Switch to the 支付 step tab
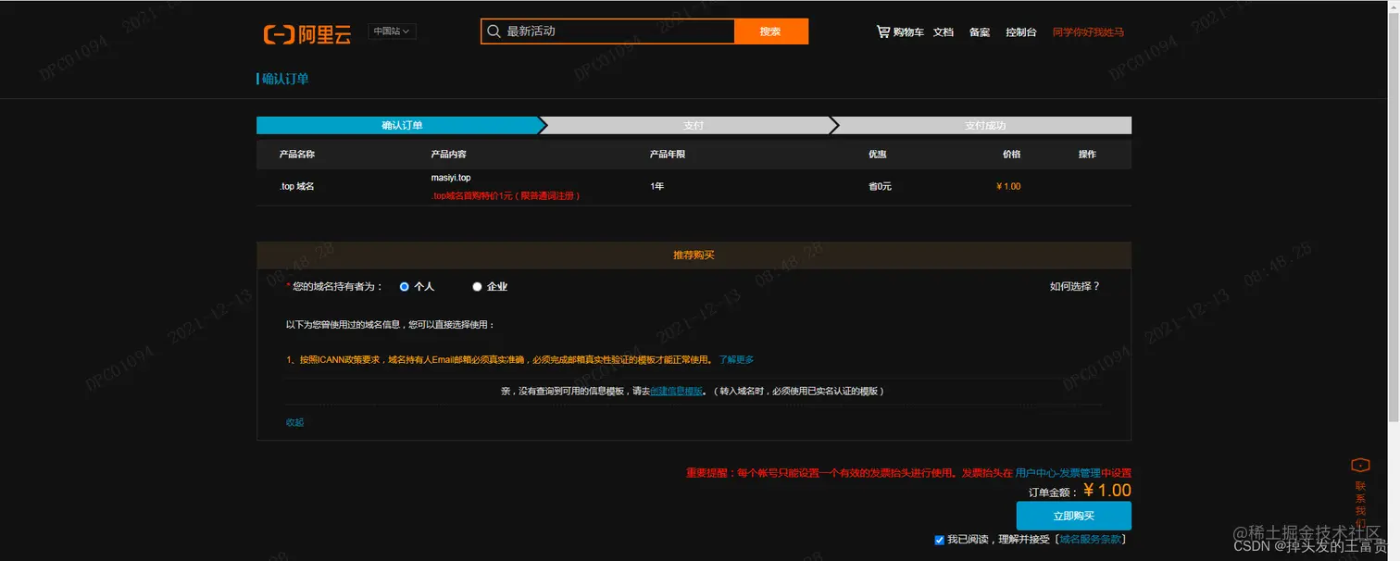Image resolution: width=1400 pixels, height=561 pixels. click(x=693, y=124)
